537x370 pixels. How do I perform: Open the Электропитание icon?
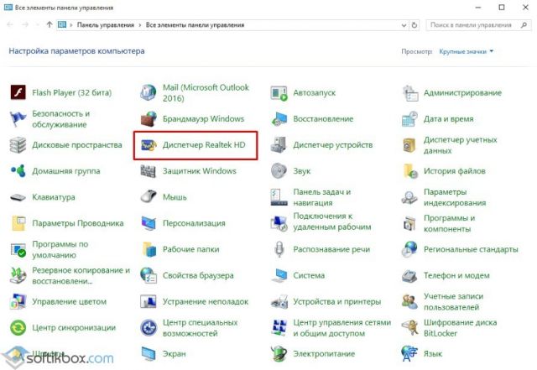(279, 353)
